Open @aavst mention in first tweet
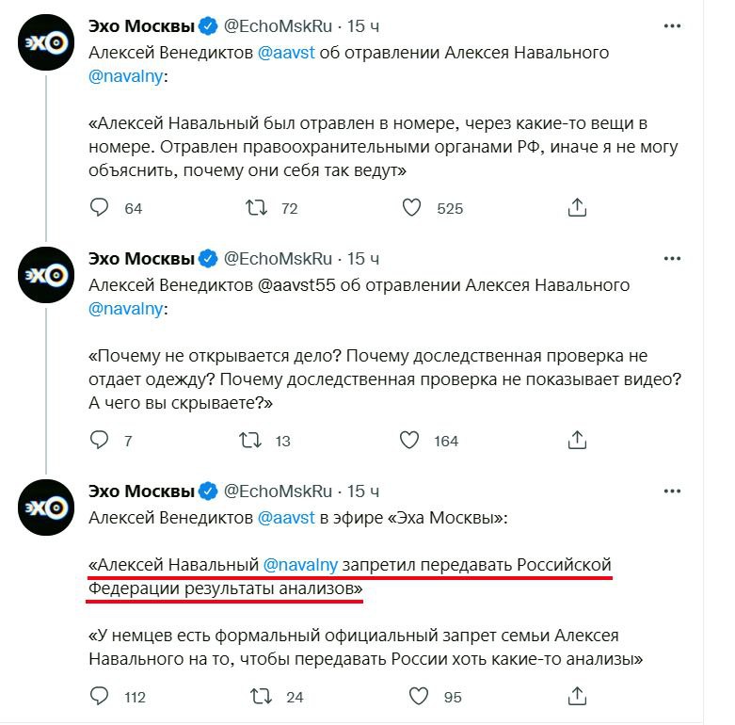Viewport: 735px width, 725px height. [287, 53]
